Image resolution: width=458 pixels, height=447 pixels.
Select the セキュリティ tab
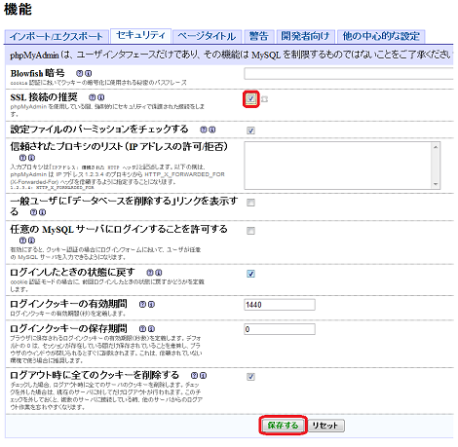click(x=140, y=35)
